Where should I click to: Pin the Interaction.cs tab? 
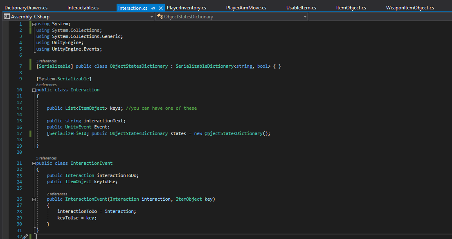click(152, 7)
